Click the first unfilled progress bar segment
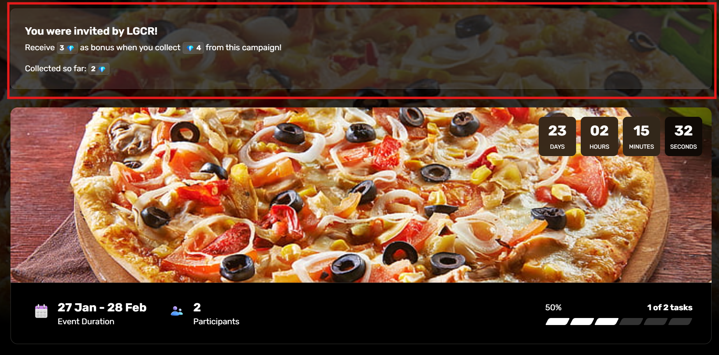The image size is (719, 355). click(631, 322)
